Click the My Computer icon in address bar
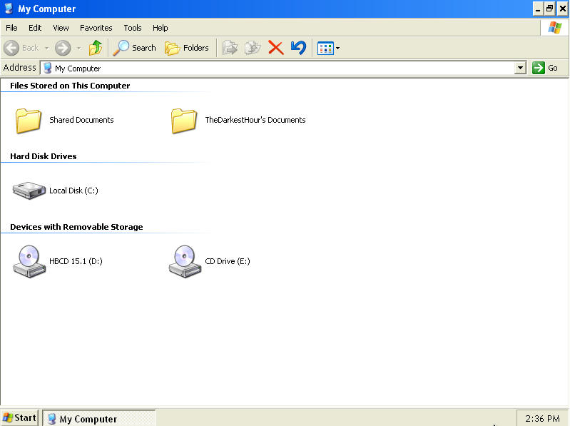 47,68
